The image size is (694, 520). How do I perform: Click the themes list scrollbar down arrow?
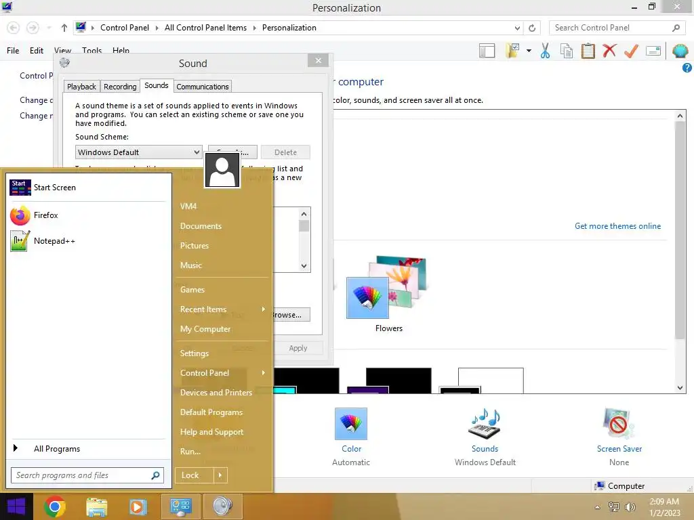(680, 388)
